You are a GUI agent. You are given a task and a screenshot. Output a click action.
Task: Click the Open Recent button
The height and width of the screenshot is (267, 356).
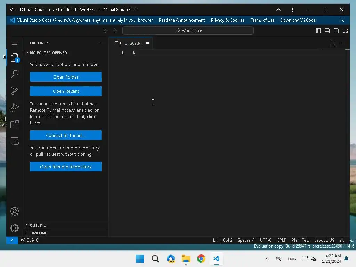(66, 91)
